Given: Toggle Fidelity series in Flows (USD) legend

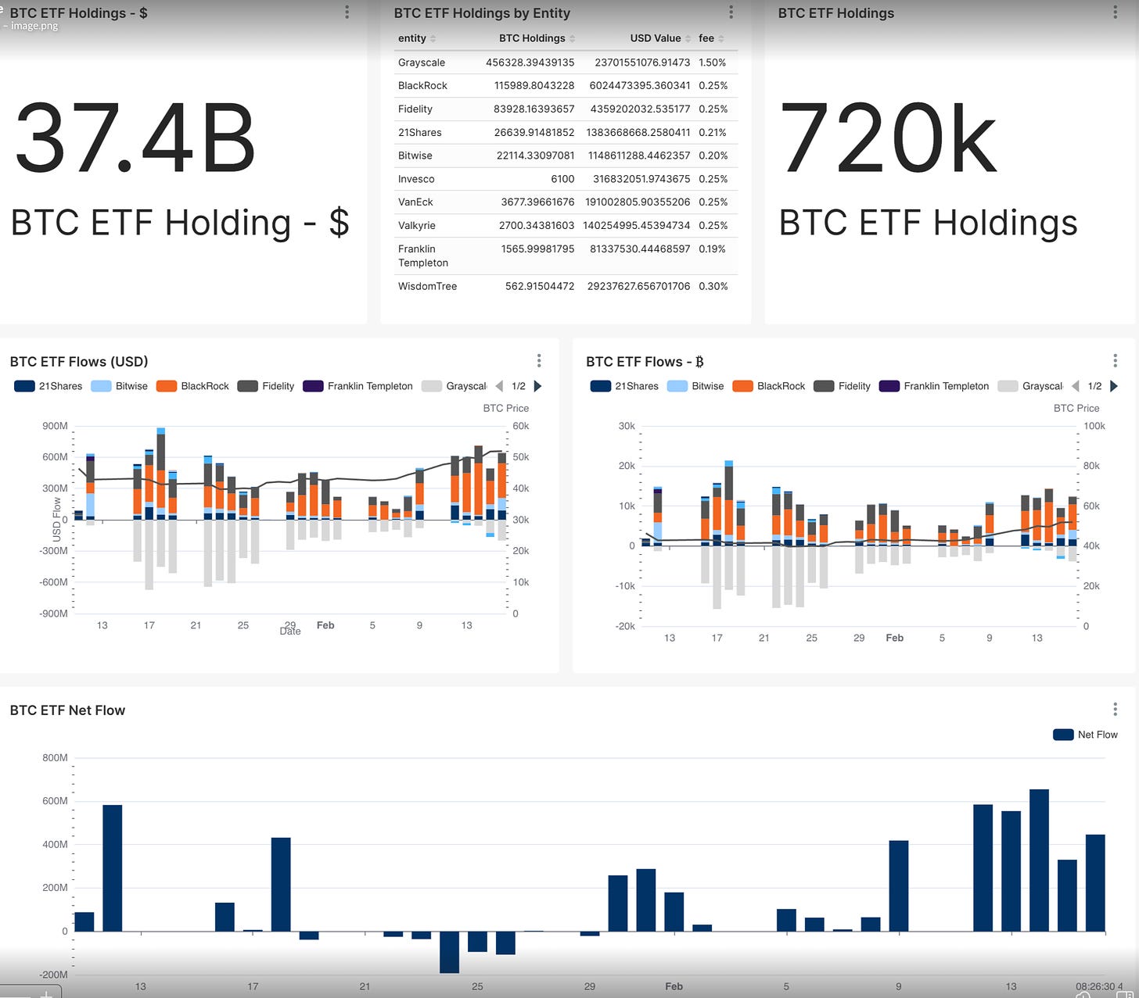Looking at the screenshot, I should click(266, 386).
